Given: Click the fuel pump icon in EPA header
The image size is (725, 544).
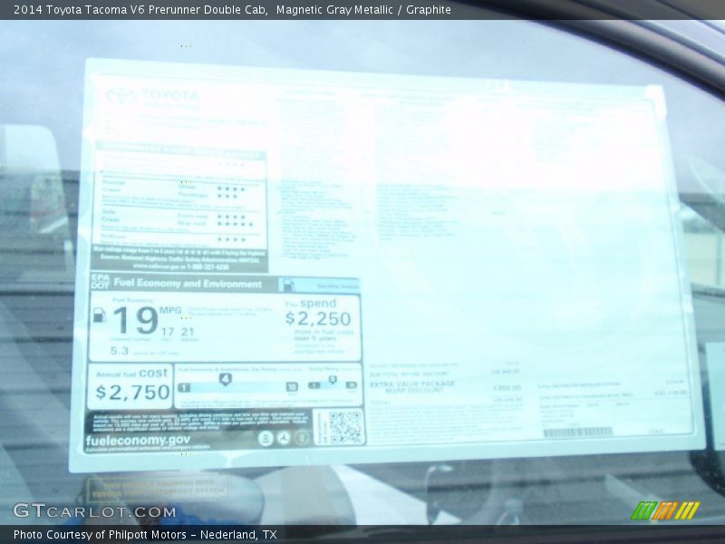Looking at the screenshot, I should pos(287,285).
